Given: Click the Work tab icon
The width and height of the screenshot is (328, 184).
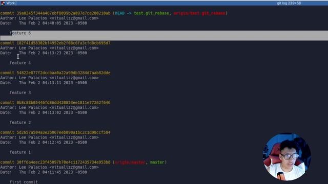Looking at the screenshot, I should (x=3, y=3).
